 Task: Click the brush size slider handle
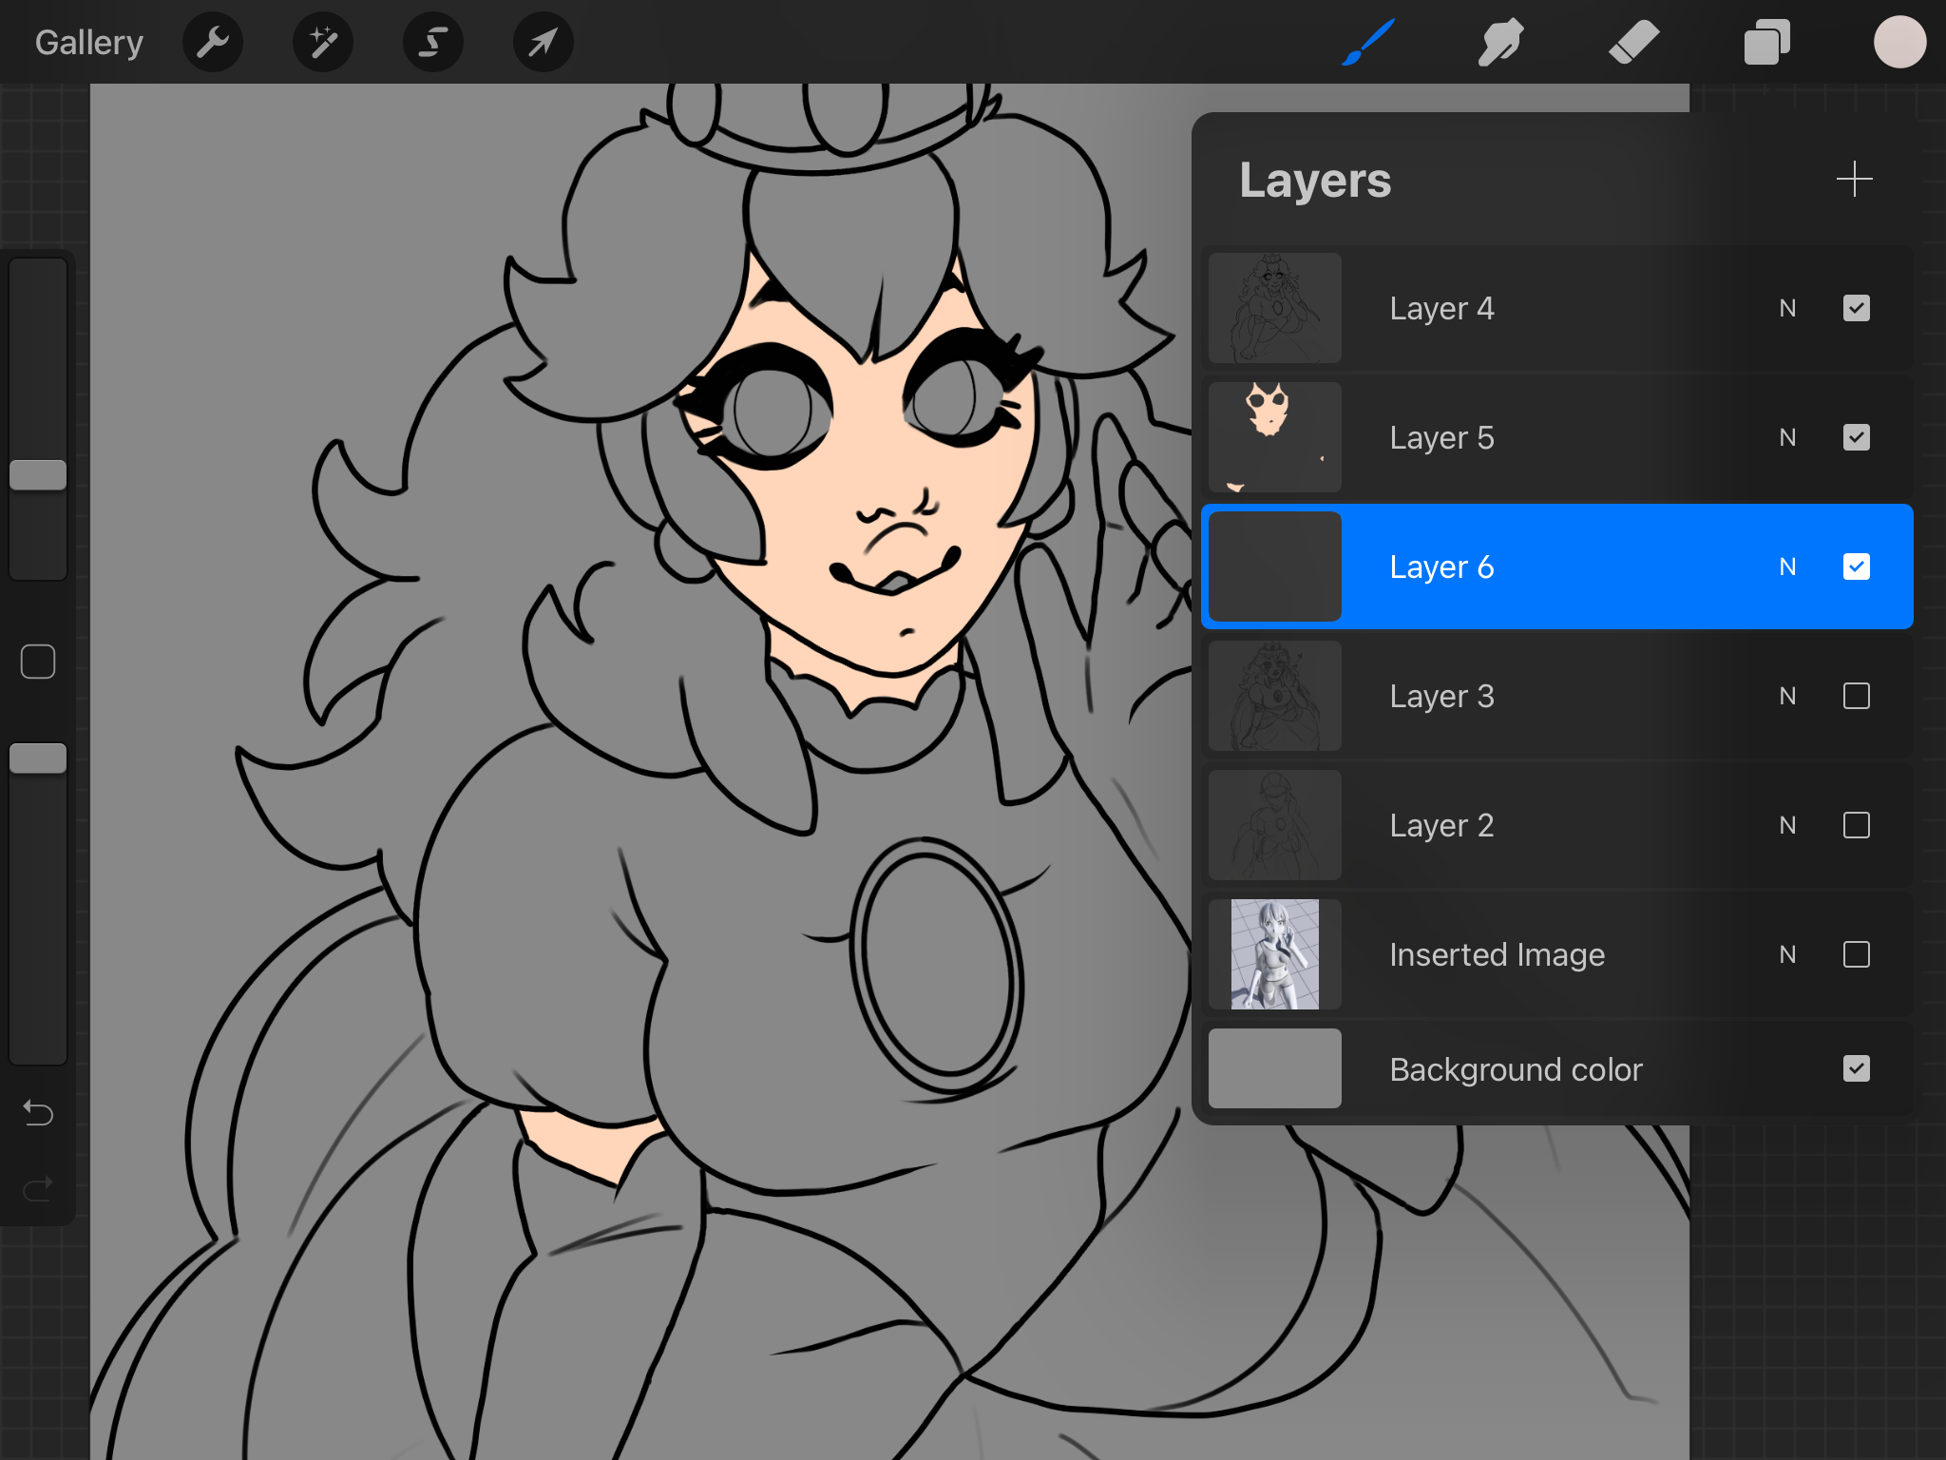point(38,474)
